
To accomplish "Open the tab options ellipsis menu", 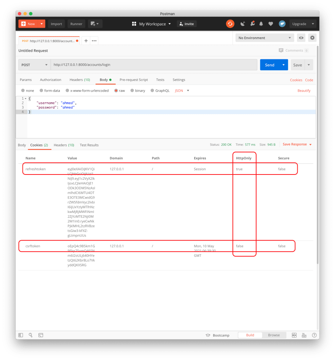I will tap(94, 41).
